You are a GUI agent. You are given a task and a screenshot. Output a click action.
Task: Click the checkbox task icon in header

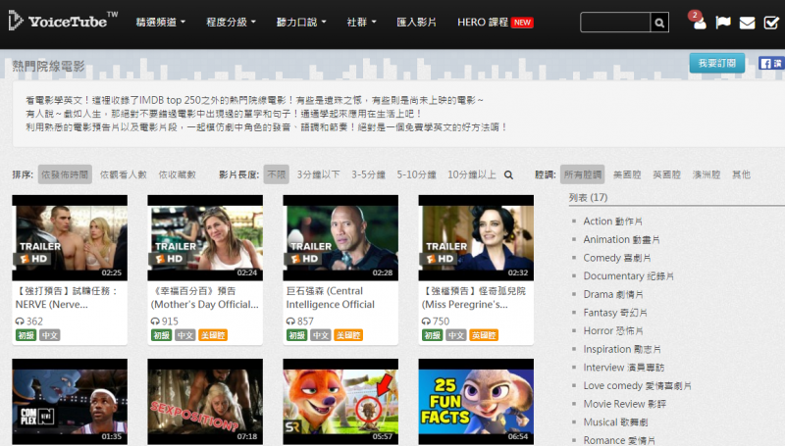[771, 23]
